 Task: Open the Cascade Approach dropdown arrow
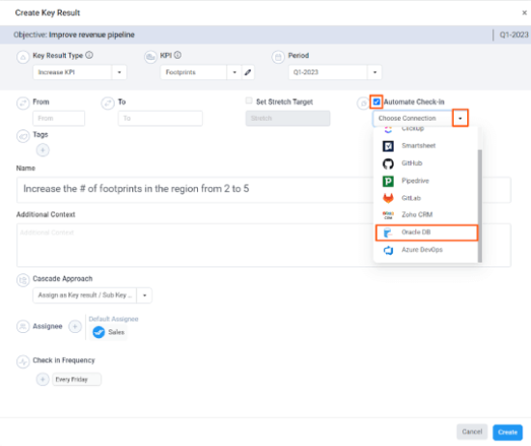click(145, 295)
